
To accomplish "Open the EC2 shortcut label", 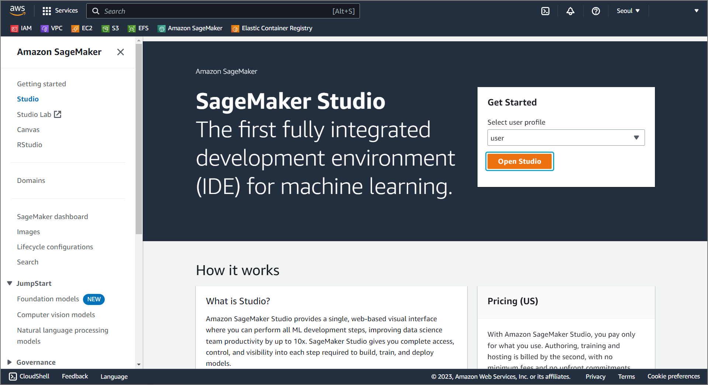I will point(87,28).
